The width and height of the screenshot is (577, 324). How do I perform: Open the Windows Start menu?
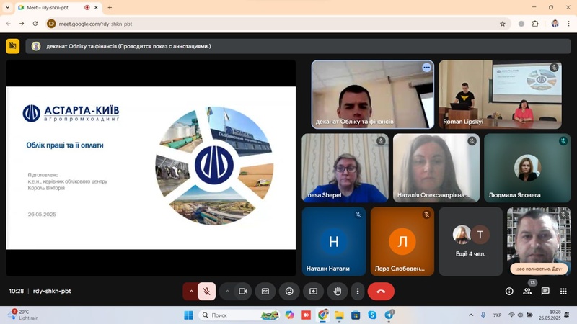pos(188,315)
